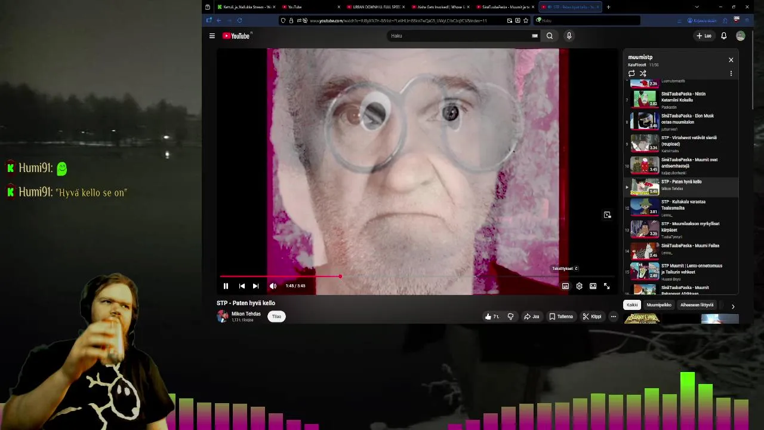This screenshot has height=430, width=764.
Task: Open the player settings gear
Action: [x=579, y=286]
